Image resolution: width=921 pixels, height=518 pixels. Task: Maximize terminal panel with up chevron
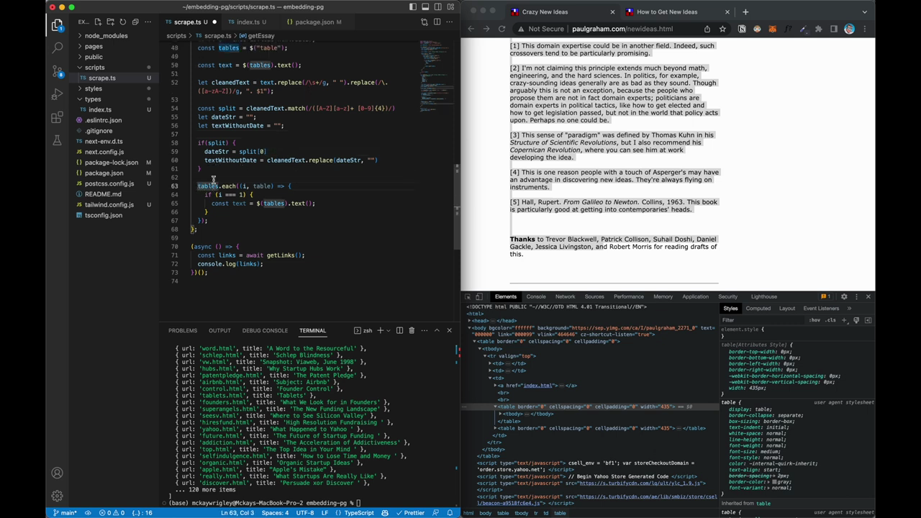(x=437, y=330)
